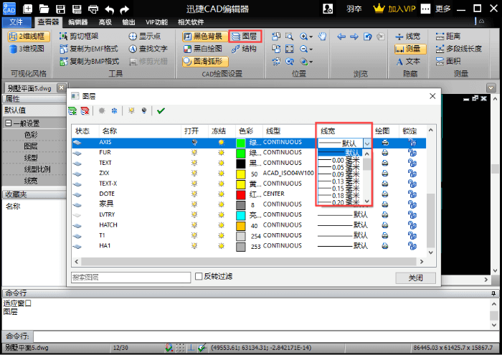Collapse the 一般设置 properties group
The width and height of the screenshot is (502, 355).
pos(8,123)
